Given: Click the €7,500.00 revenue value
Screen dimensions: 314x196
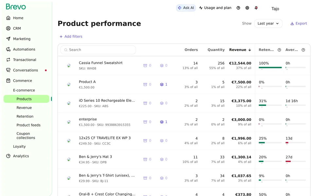Looking at the screenshot, I should pos(241,82).
